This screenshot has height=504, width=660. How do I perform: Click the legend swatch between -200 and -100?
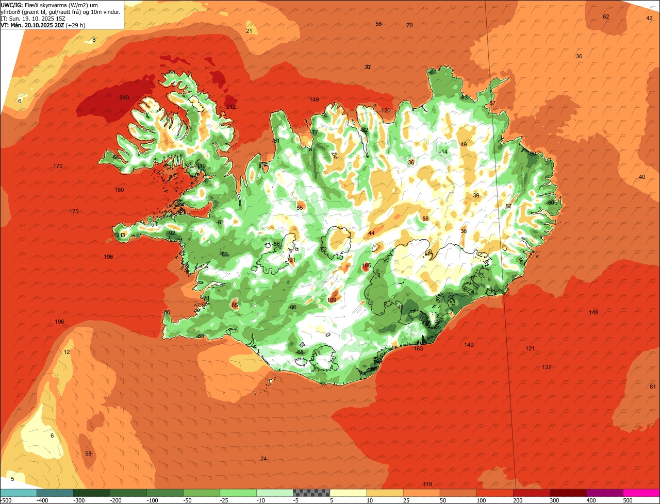pyautogui.click(x=128, y=493)
